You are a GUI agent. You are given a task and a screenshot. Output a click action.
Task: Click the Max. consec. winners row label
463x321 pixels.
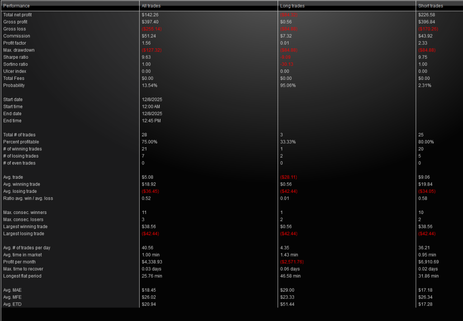point(25,213)
